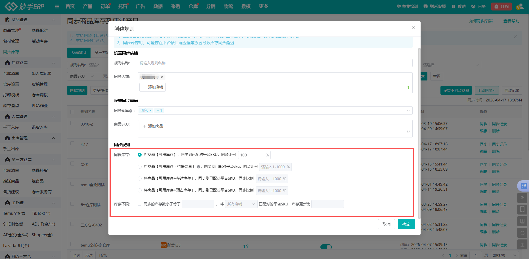The height and width of the screenshot is (259, 529).
Task: Open the 所有店铺 dropdown
Action: tap(241, 204)
